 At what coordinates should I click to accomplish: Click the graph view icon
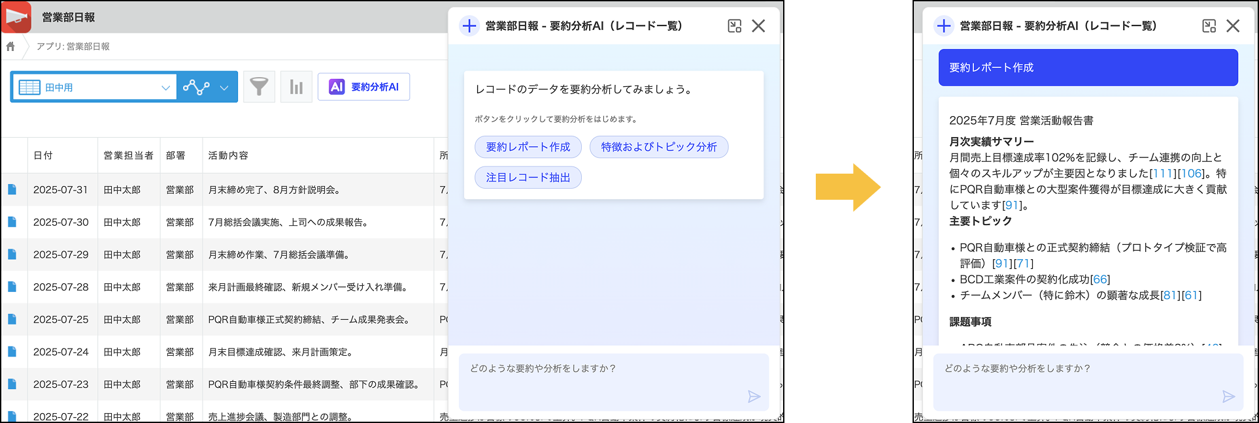pyautogui.click(x=196, y=87)
